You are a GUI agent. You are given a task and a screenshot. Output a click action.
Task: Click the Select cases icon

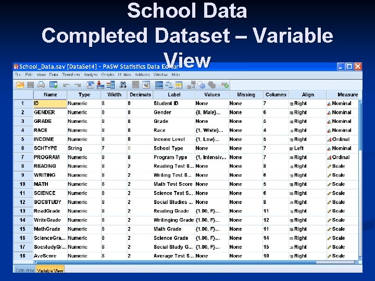(x=179, y=85)
